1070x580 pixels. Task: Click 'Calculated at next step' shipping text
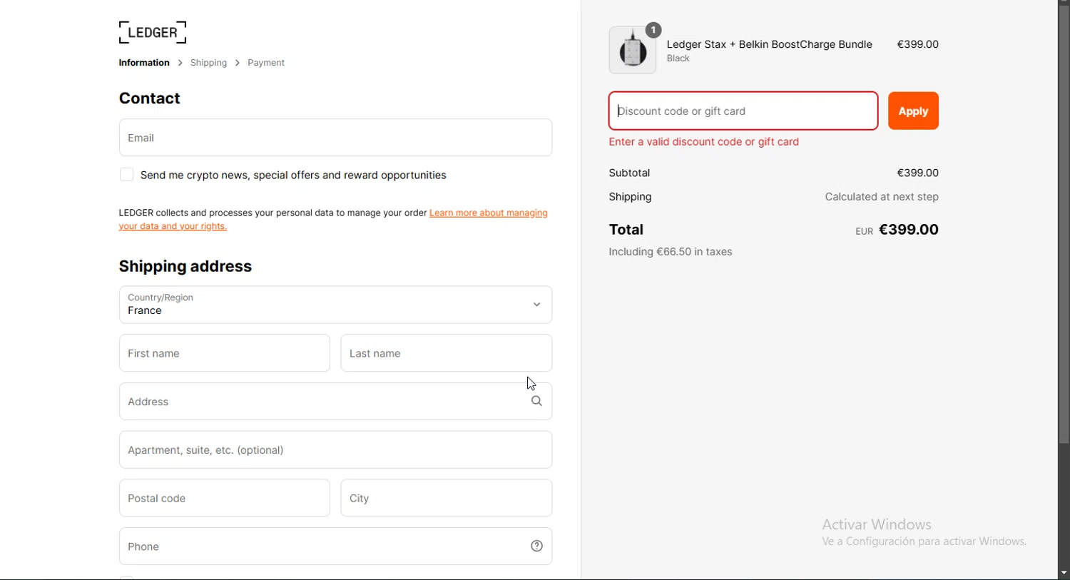tap(882, 197)
